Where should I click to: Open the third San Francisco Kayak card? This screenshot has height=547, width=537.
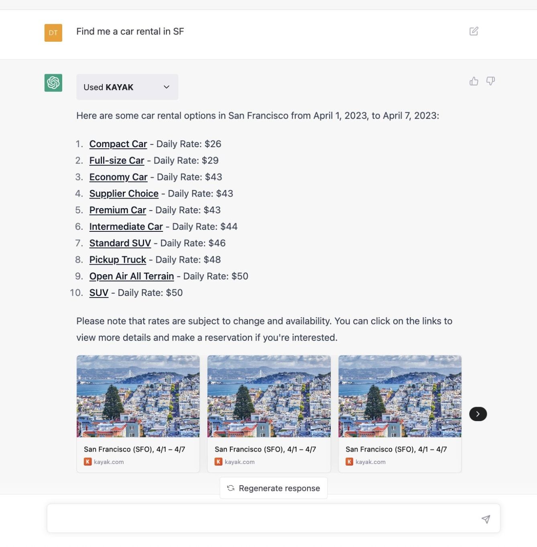[x=400, y=413]
